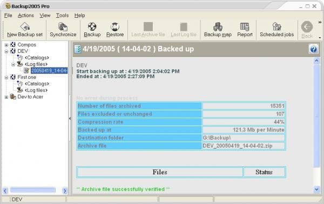Click the Restore lifebuoy icon
This screenshot has width=324, height=204.
tap(115, 26)
